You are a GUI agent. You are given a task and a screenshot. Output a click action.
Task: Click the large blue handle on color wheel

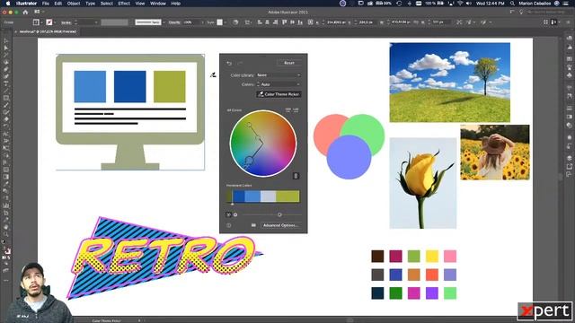(x=249, y=160)
